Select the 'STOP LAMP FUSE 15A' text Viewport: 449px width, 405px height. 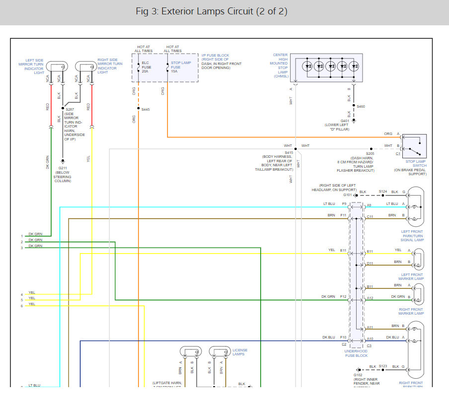(x=181, y=67)
